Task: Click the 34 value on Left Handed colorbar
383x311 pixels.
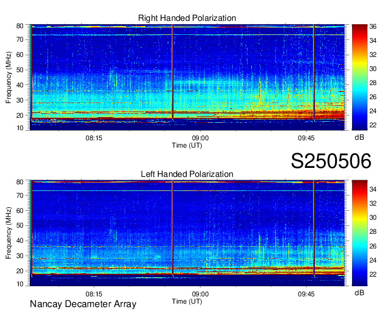Action: 373,189
